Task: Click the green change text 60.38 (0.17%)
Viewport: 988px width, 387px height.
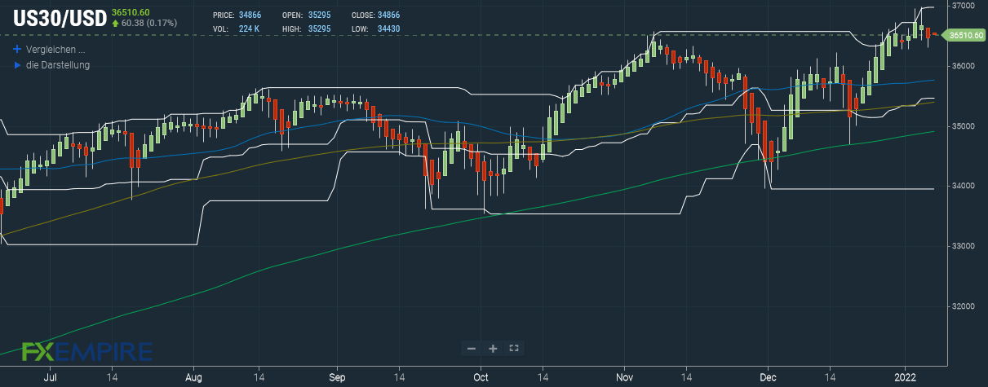Action: 151,23
